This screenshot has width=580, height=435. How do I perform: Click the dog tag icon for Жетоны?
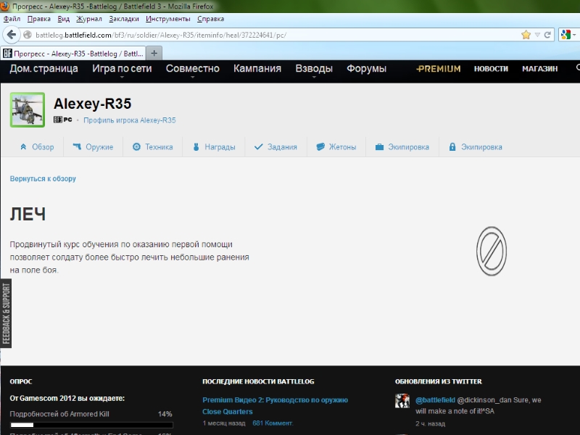pos(320,147)
